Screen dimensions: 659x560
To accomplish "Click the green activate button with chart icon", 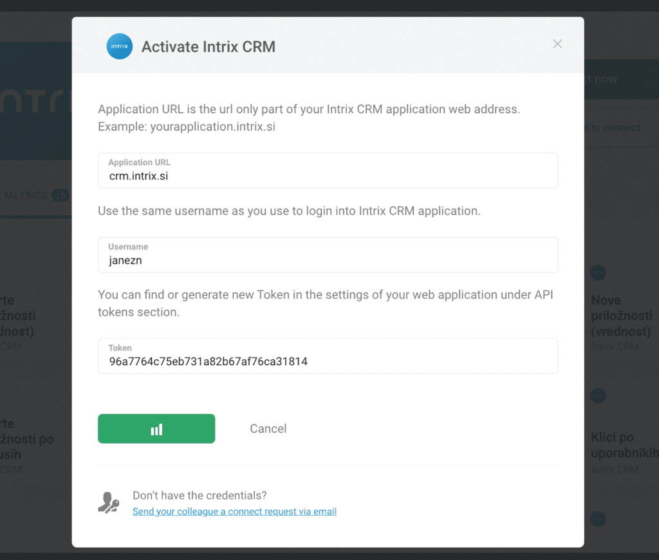I will point(156,429).
